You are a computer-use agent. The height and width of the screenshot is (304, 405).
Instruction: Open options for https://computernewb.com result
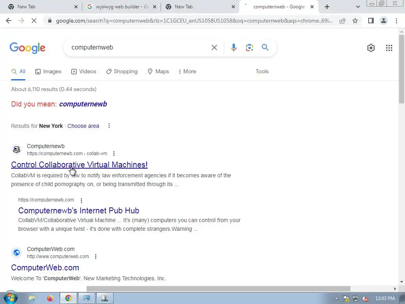(x=81, y=200)
